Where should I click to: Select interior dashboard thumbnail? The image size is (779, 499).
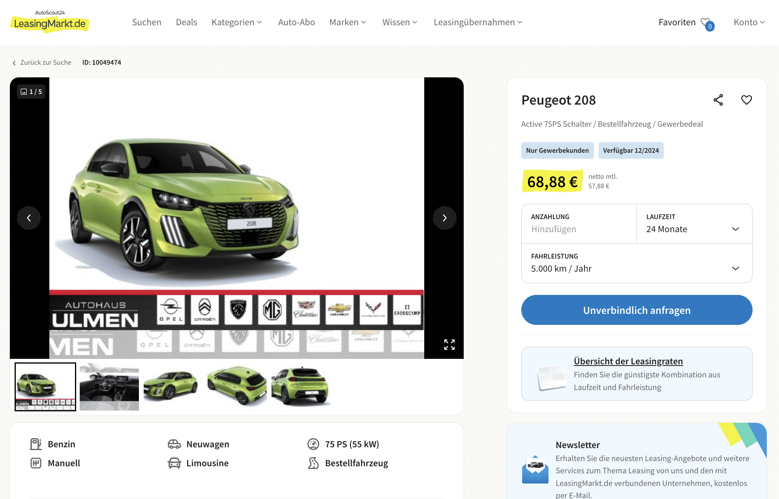[109, 387]
